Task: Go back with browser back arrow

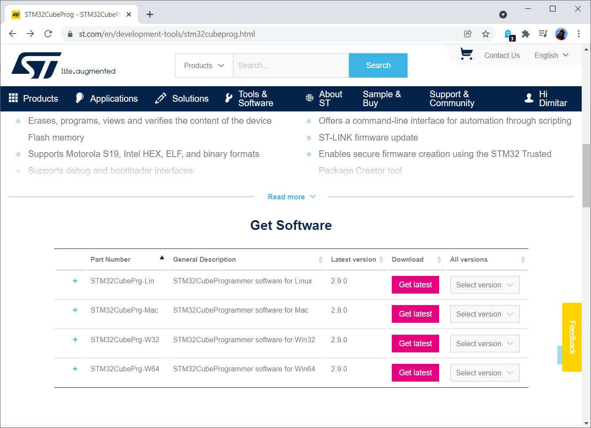Action: (x=12, y=34)
